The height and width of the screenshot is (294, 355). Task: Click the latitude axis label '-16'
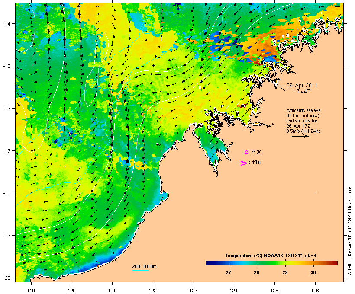[6, 109]
